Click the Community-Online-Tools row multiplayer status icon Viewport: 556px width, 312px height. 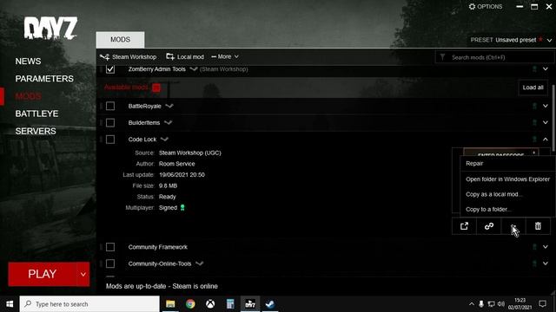tap(534, 263)
